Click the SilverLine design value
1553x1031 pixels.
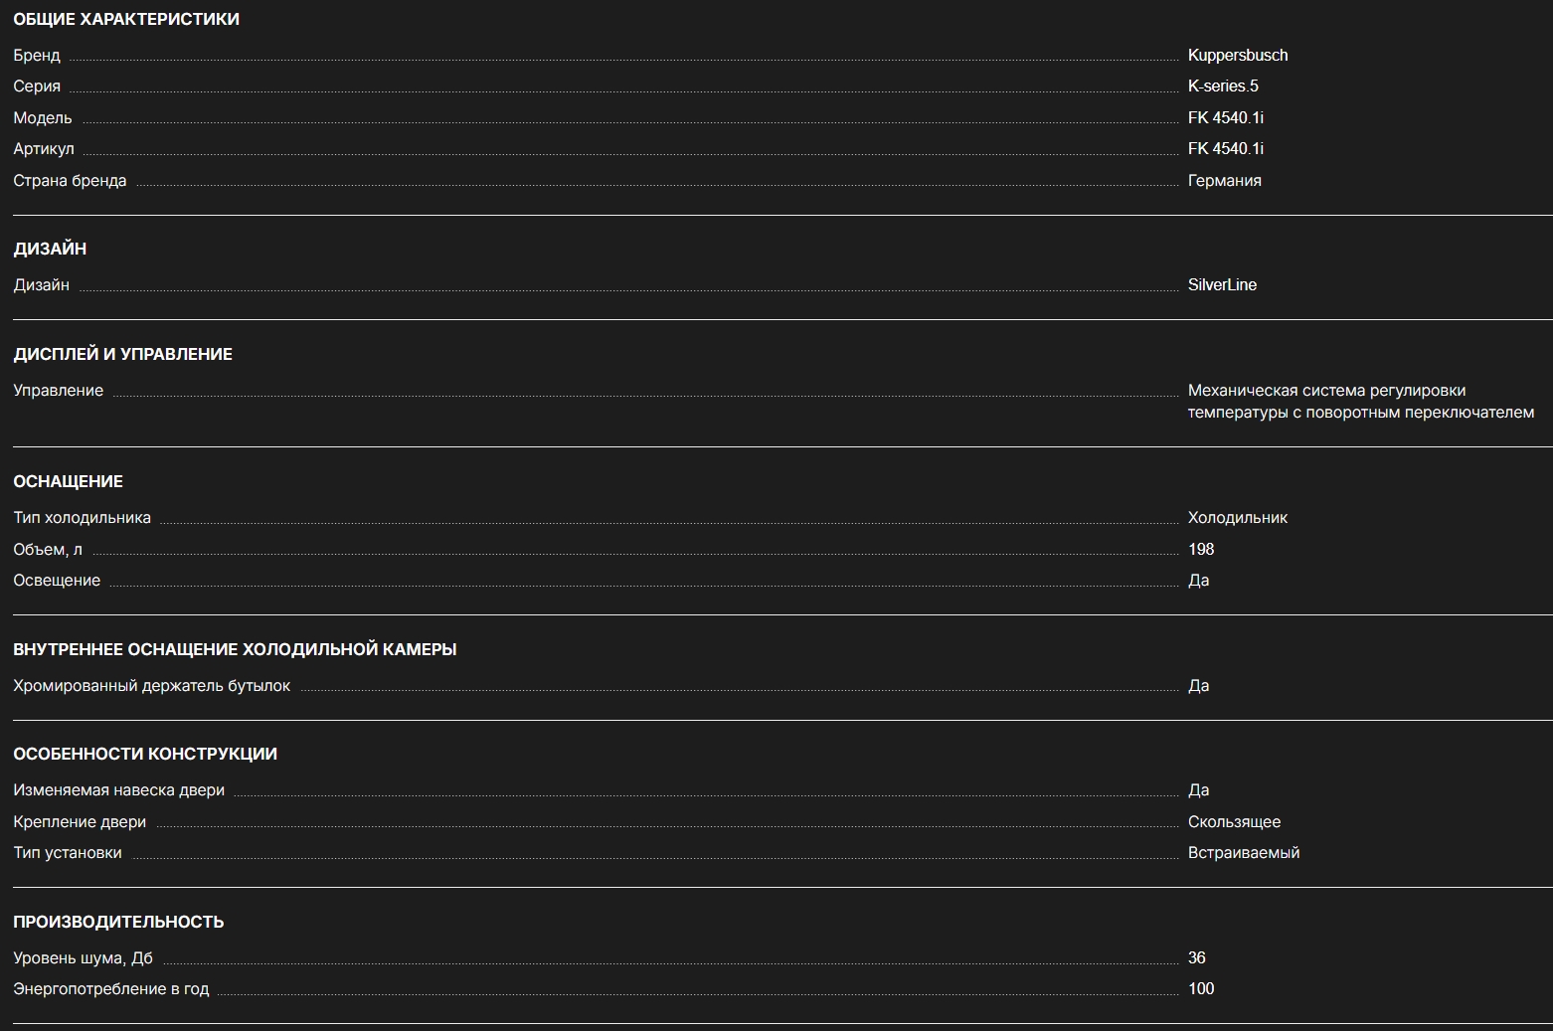[x=1222, y=285]
